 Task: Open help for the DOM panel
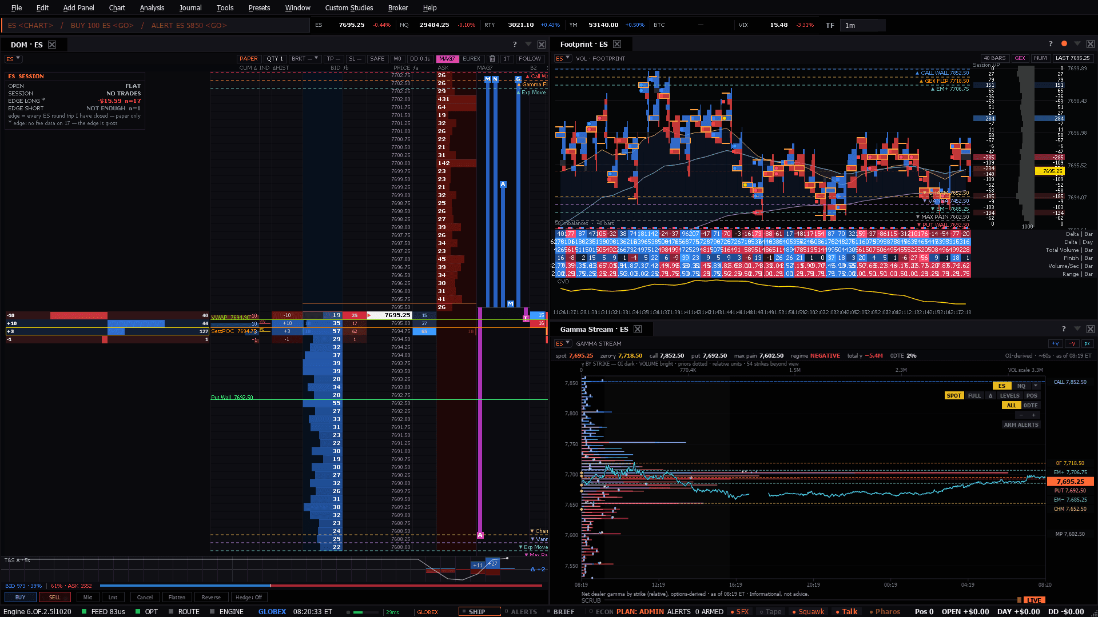click(515, 44)
